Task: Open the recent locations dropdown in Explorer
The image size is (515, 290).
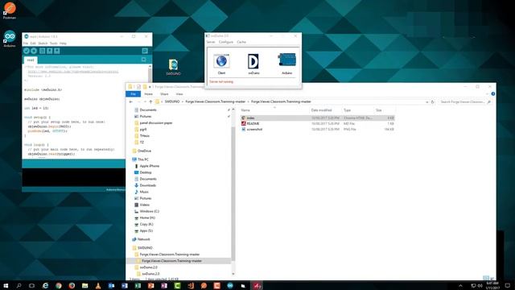Action: pyautogui.click(x=145, y=102)
